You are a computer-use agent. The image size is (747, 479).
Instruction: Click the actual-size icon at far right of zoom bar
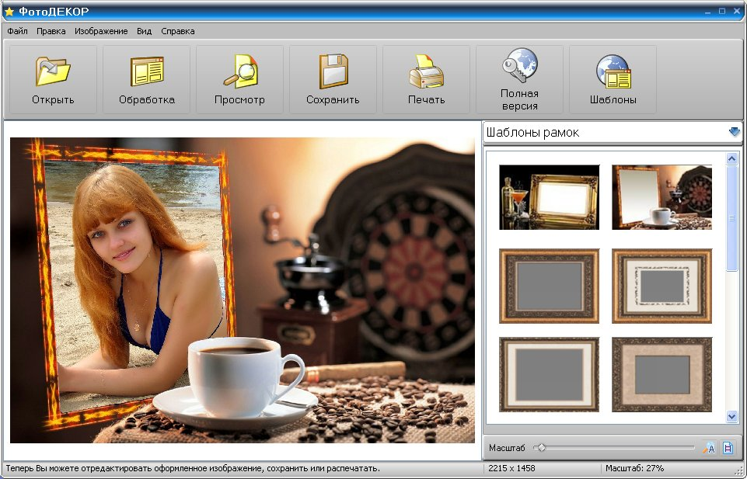click(728, 448)
